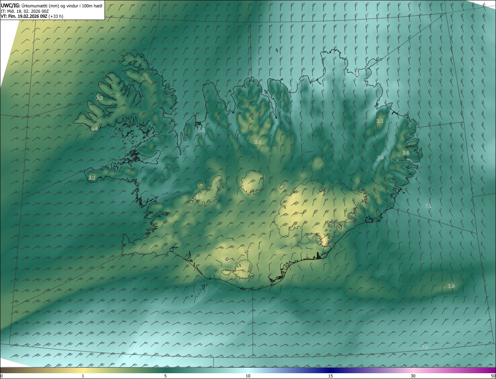The height and width of the screenshot is (379, 496).
Task: Select the 7.4 value label in East Iceland
Action: 380,158
